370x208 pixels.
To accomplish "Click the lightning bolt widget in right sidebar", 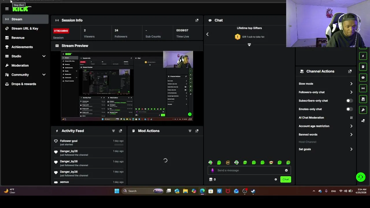I will [363, 56].
